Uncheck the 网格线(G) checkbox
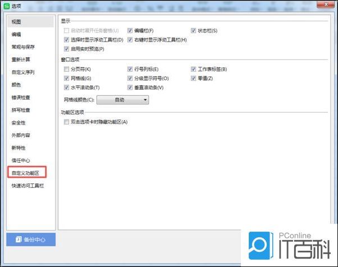 pyautogui.click(x=67, y=79)
